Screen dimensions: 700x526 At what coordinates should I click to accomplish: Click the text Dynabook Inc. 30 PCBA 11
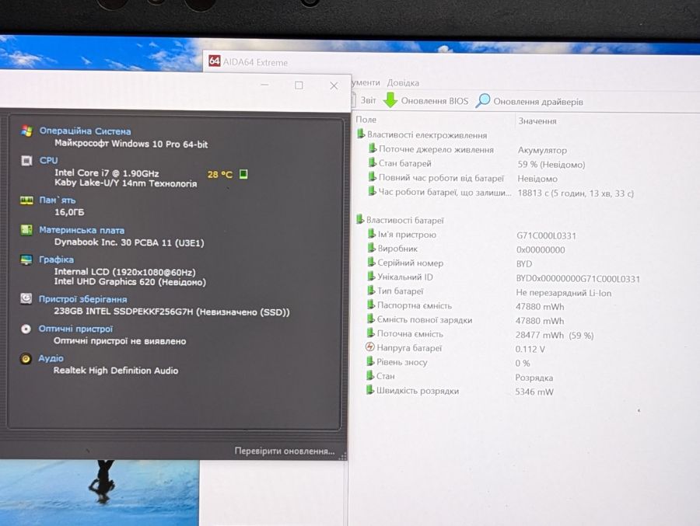(113, 242)
